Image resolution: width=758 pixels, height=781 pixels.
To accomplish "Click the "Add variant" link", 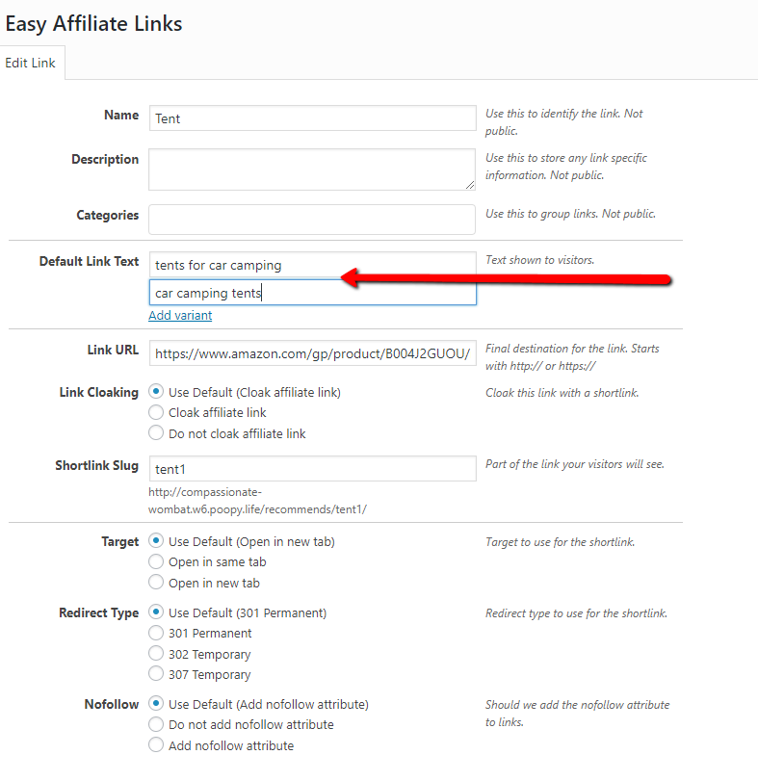I will 180,315.
